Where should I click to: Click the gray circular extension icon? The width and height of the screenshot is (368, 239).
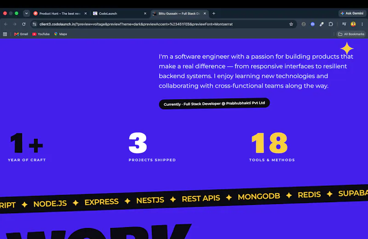point(304,24)
